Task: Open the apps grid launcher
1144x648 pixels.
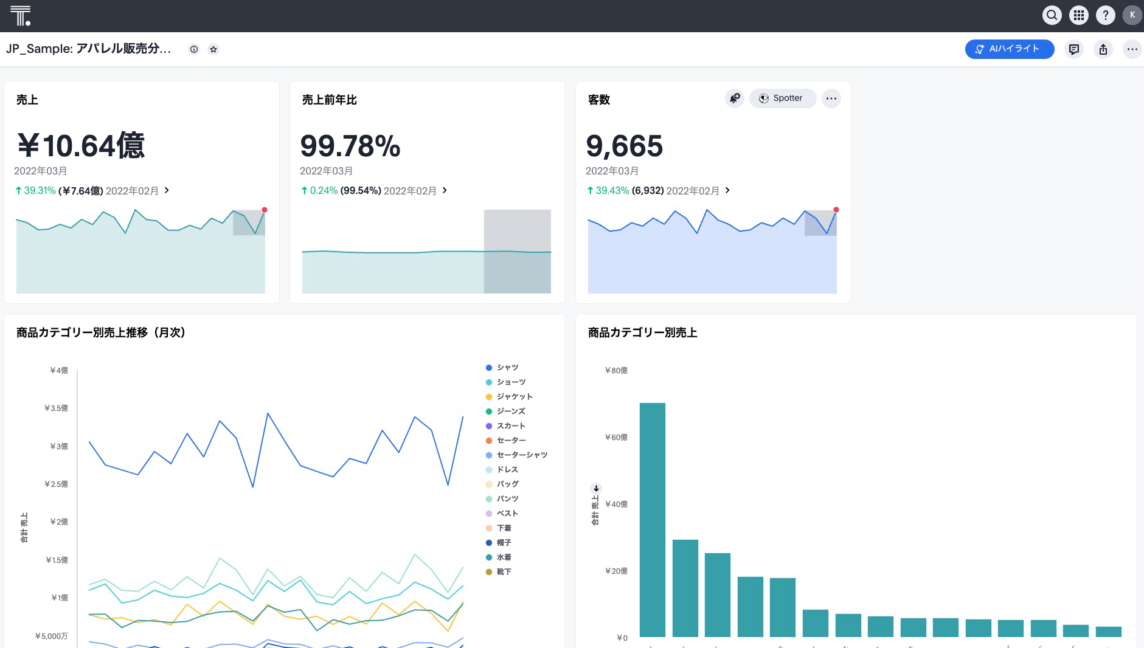Action: tap(1078, 15)
